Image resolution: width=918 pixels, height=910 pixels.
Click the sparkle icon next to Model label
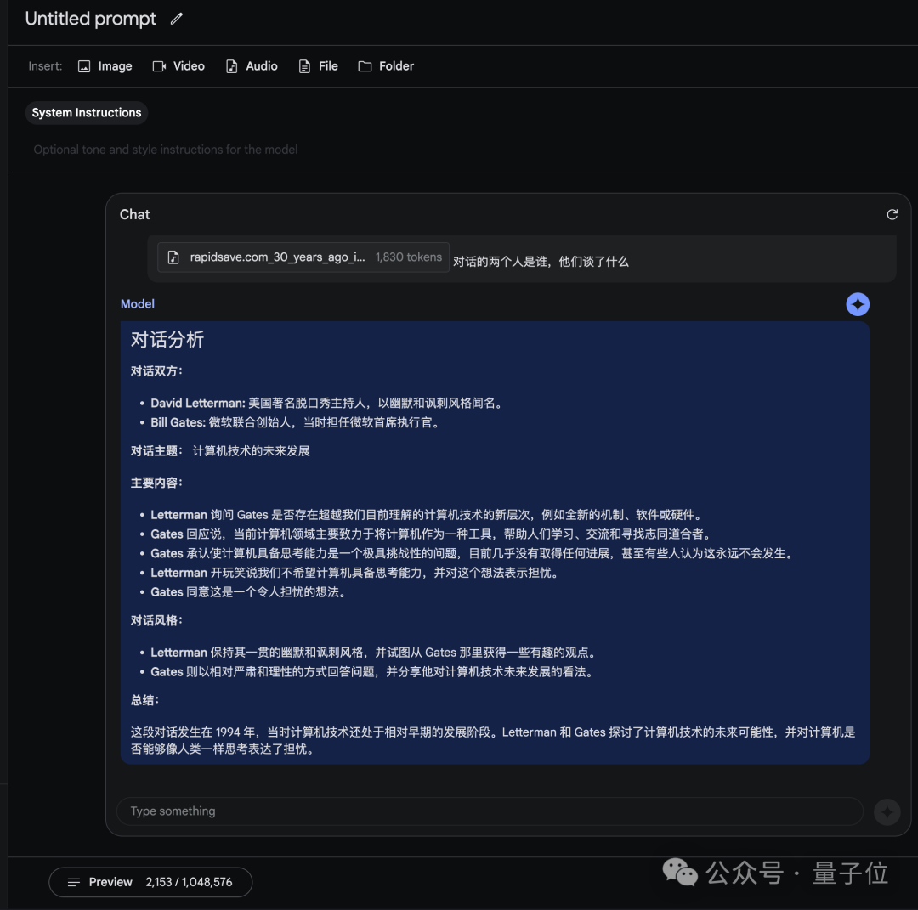858,303
